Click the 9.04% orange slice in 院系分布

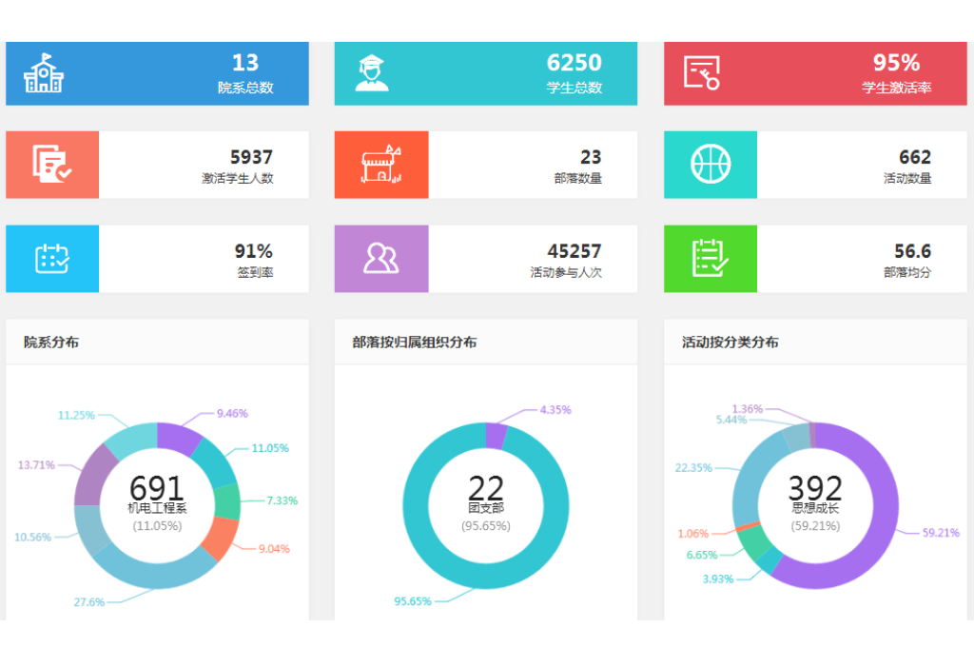(221, 539)
